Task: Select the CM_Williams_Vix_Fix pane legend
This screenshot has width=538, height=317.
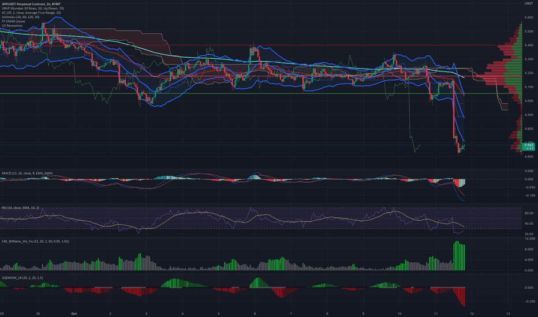Action: pos(35,241)
